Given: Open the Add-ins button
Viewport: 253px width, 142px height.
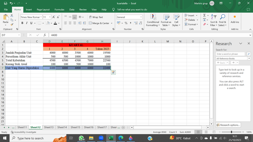Looking at the screenshot, I should [235, 19].
